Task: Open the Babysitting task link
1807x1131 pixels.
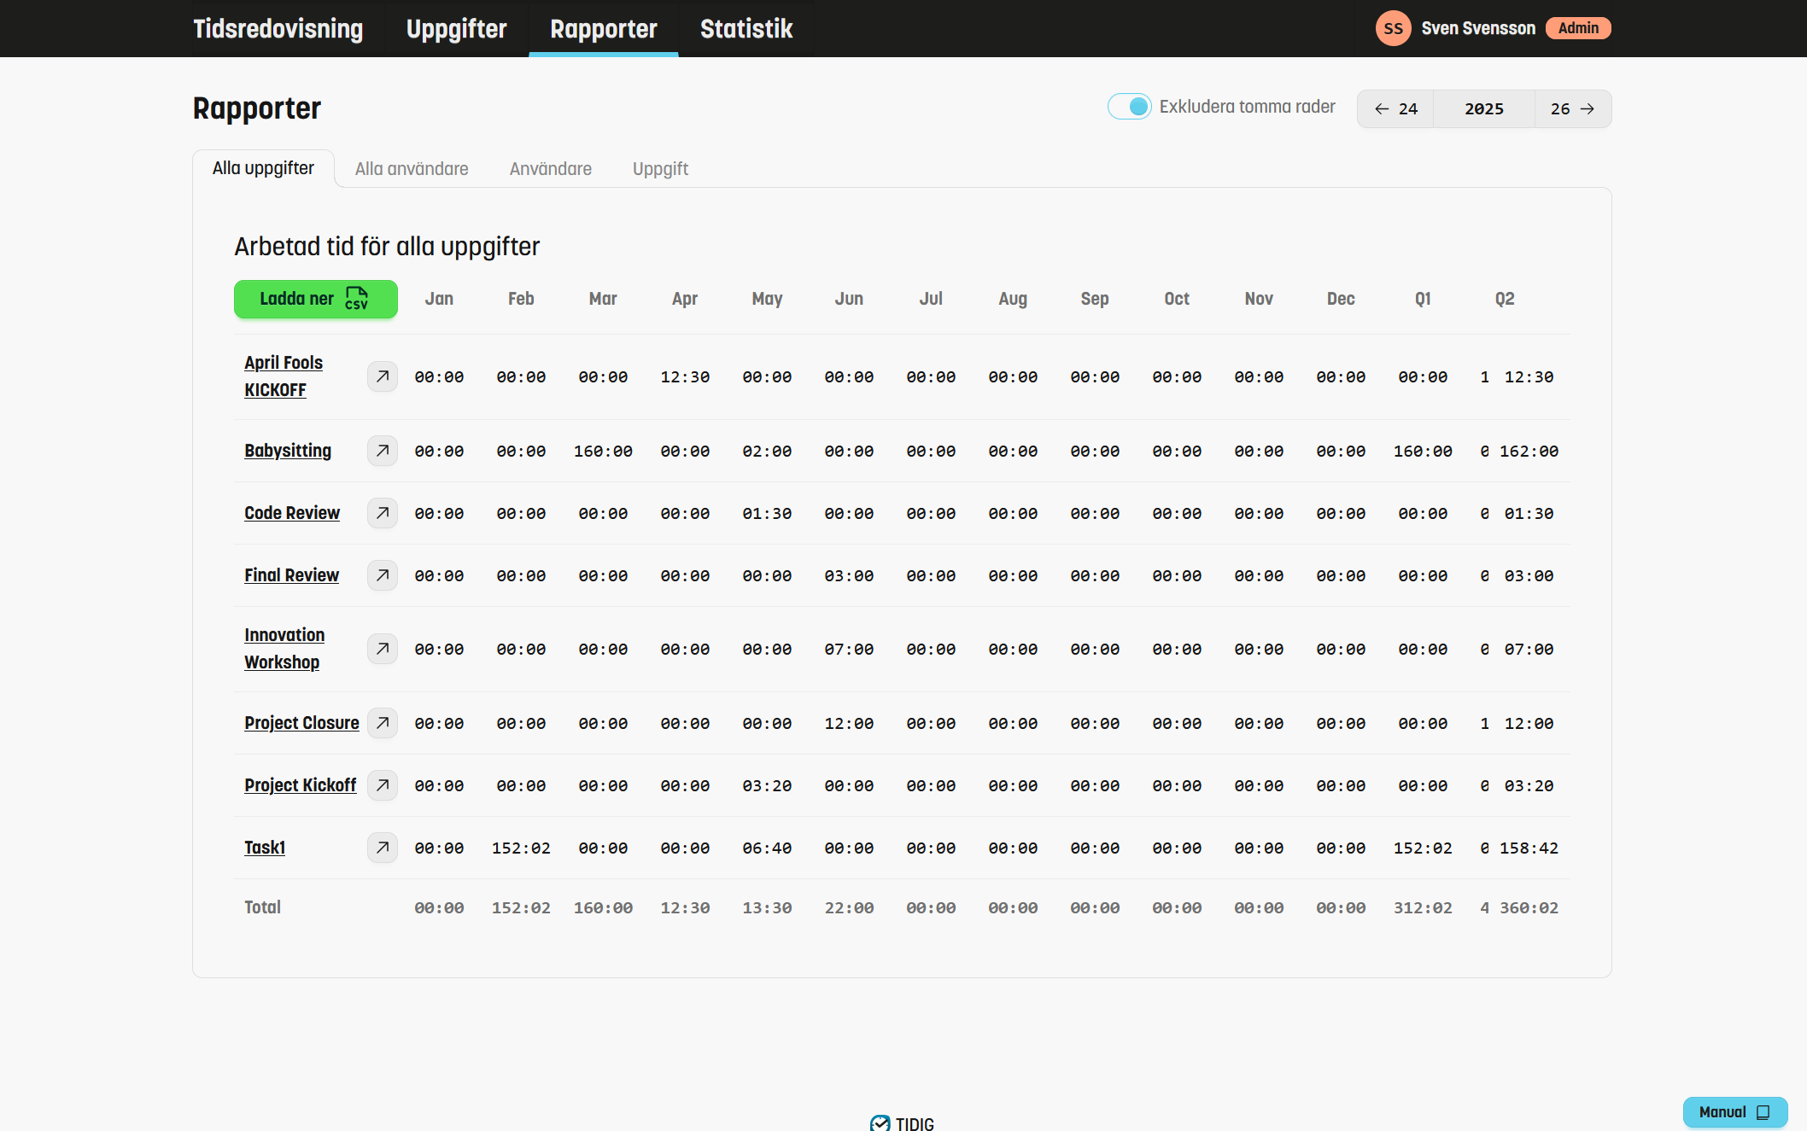Action: tap(288, 451)
